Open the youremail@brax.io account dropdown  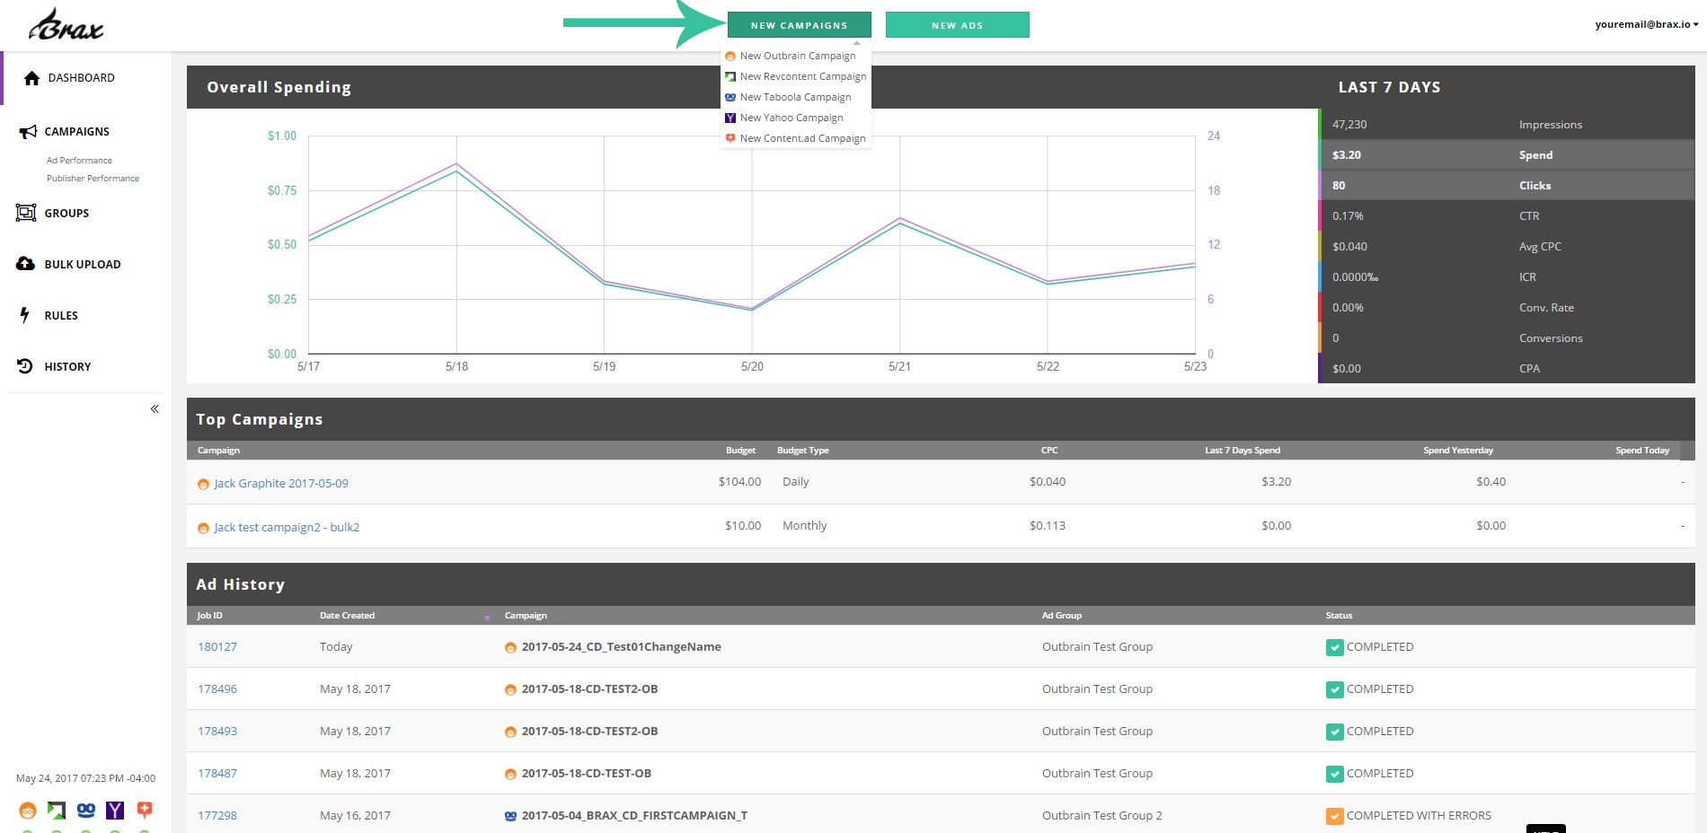pyautogui.click(x=1647, y=24)
